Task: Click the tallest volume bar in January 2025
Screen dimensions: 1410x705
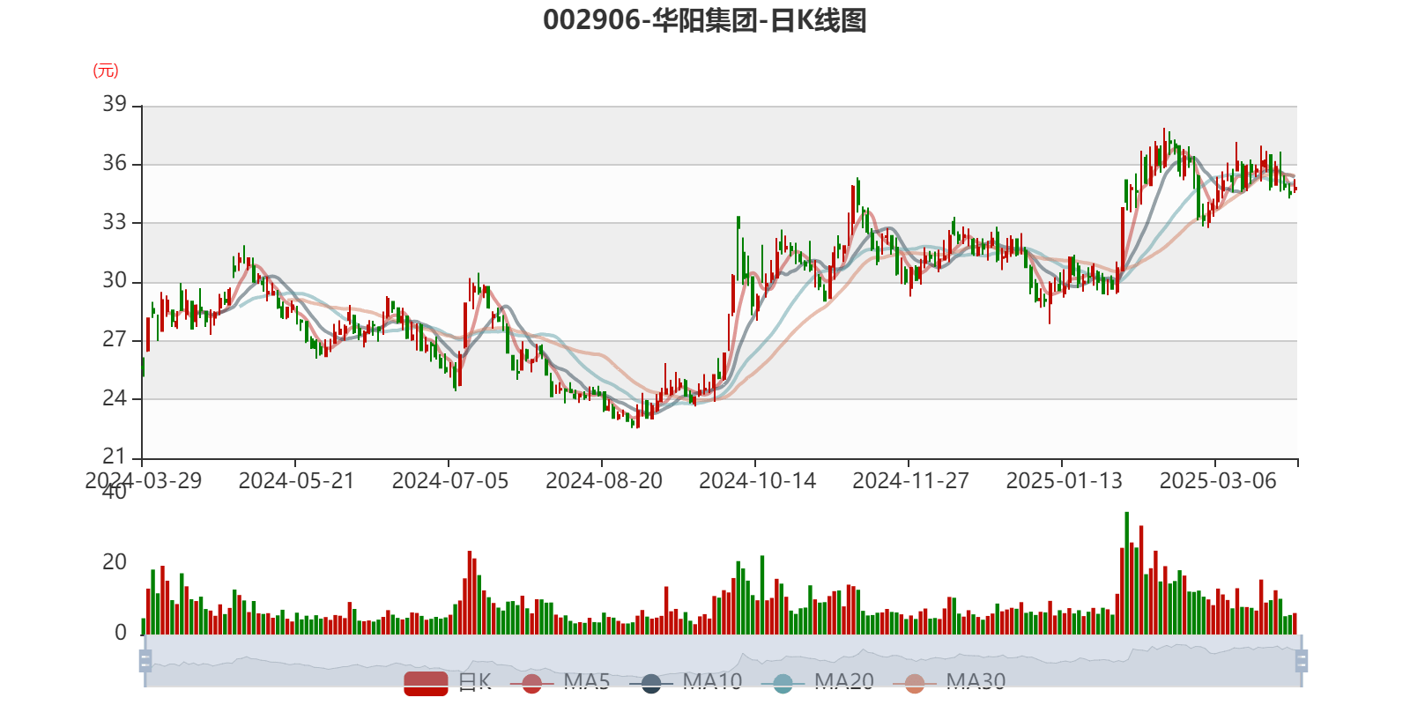Action: [1126, 573]
